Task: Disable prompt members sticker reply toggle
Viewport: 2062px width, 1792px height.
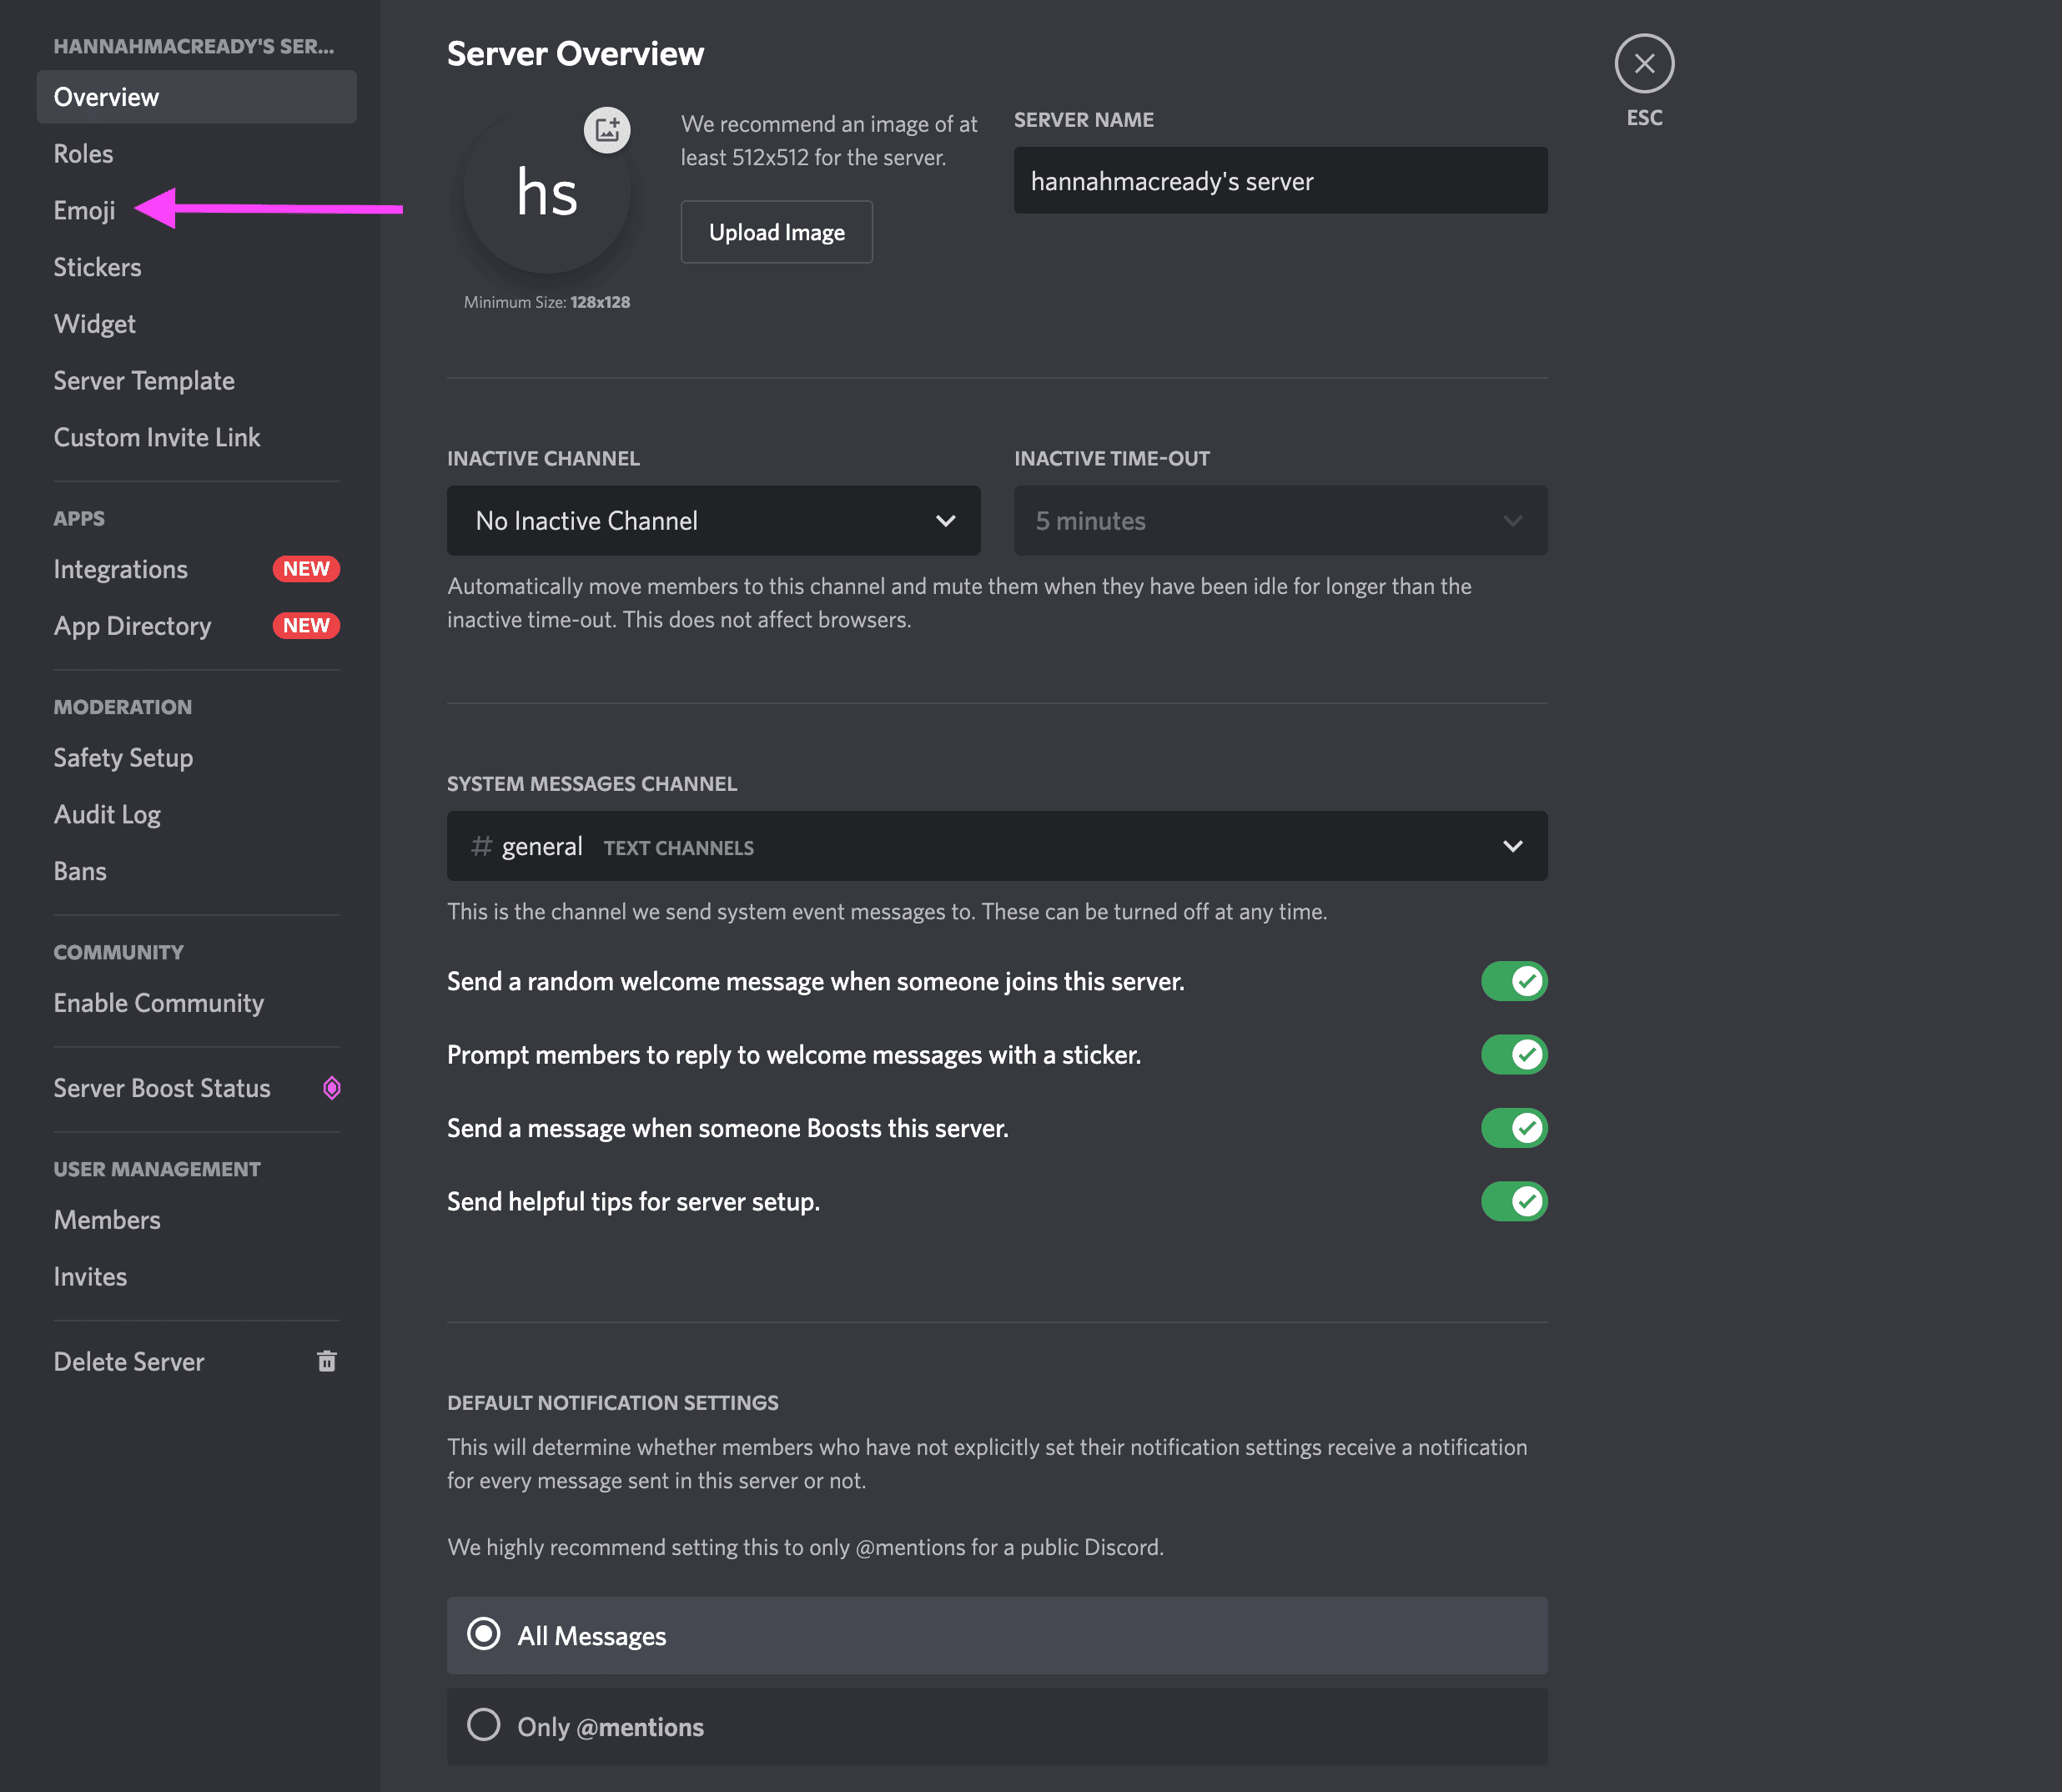Action: click(x=1513, y=1054)
